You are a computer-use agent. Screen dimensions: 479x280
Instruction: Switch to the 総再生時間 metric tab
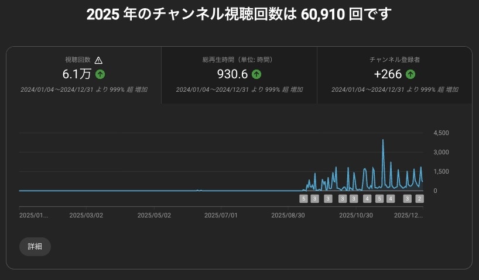click(x=239, y=75)
